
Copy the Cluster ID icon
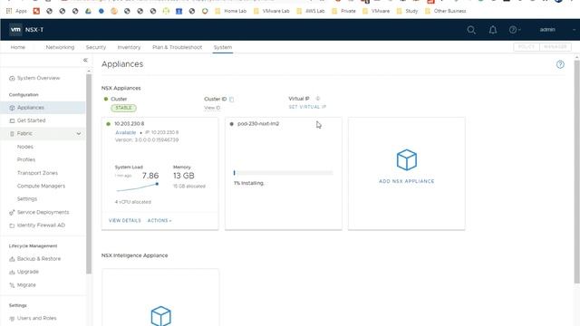[232, 99]
